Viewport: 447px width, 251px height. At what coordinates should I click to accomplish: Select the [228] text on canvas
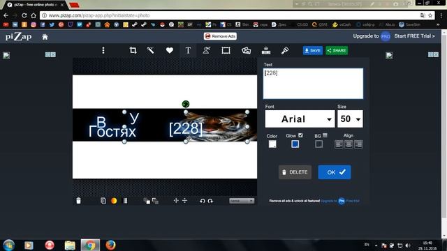click(x=186, y=129)
